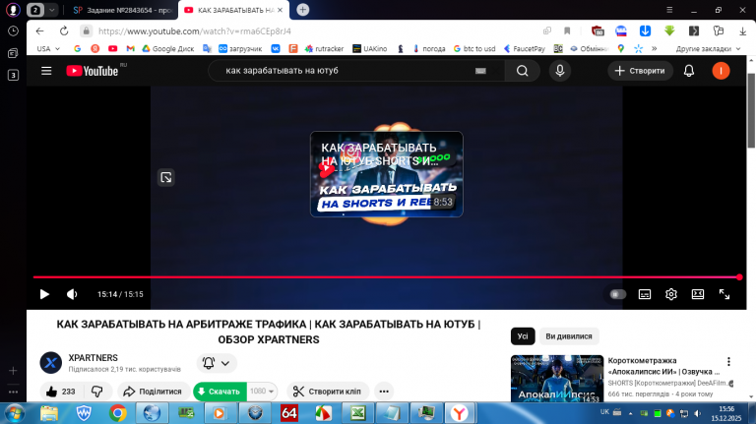756x424 pixels.
Task: Download the video with the Скачать button
Action: (x=220, y=392)
